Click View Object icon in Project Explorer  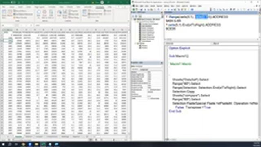[136, 16]
